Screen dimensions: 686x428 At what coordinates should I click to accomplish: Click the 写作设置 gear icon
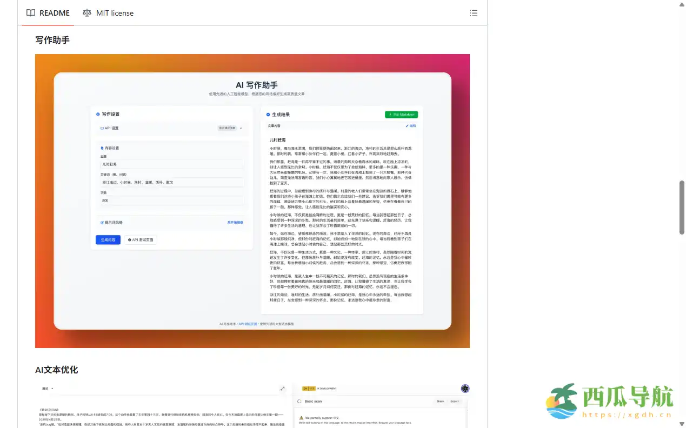pos(98,113)
